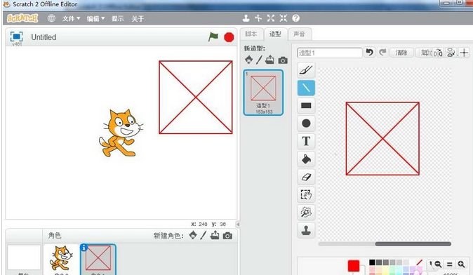Select the red X square sprite thumbnail
This screenshot has height=275, width=473.
coord(98,260)
